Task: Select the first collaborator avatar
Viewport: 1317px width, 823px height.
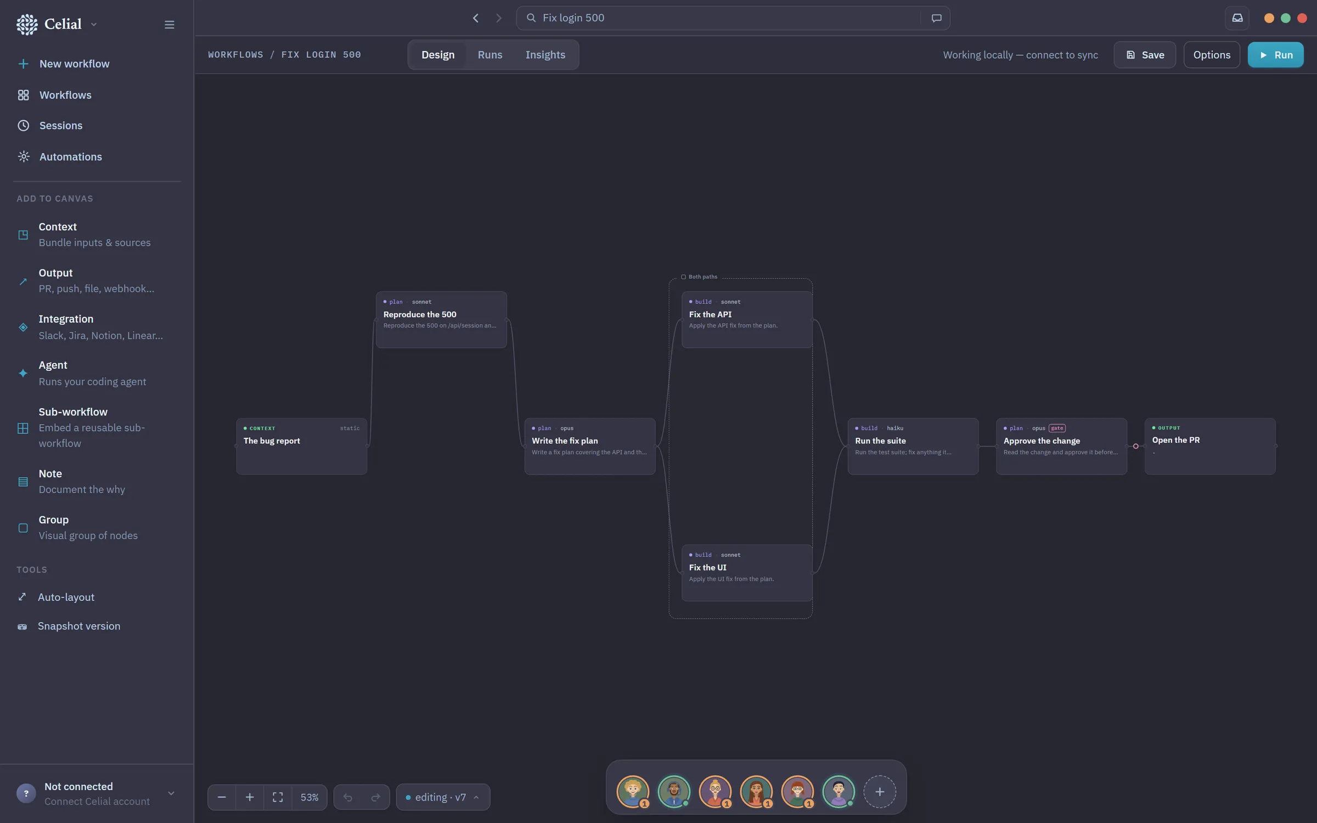Action: click(633, 792)
